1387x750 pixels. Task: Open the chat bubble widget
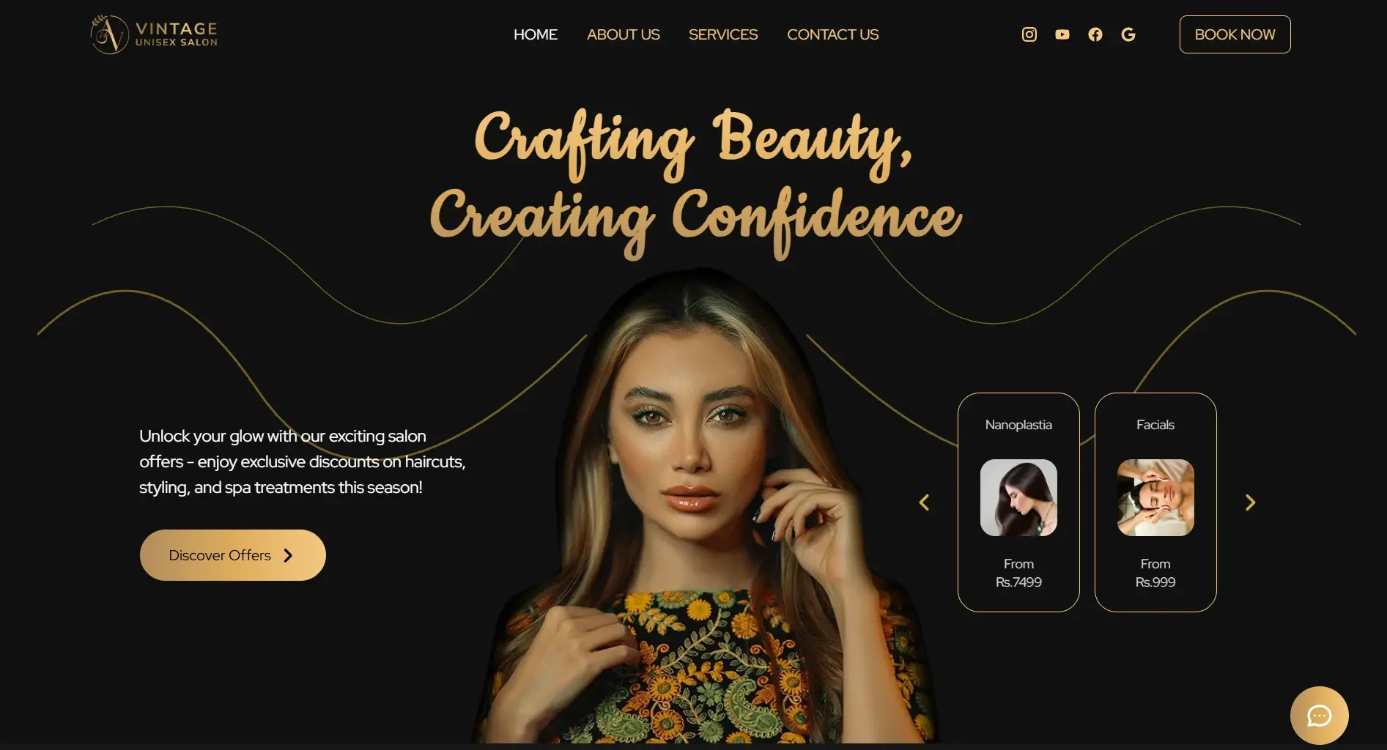click(x=1319, y=716)
